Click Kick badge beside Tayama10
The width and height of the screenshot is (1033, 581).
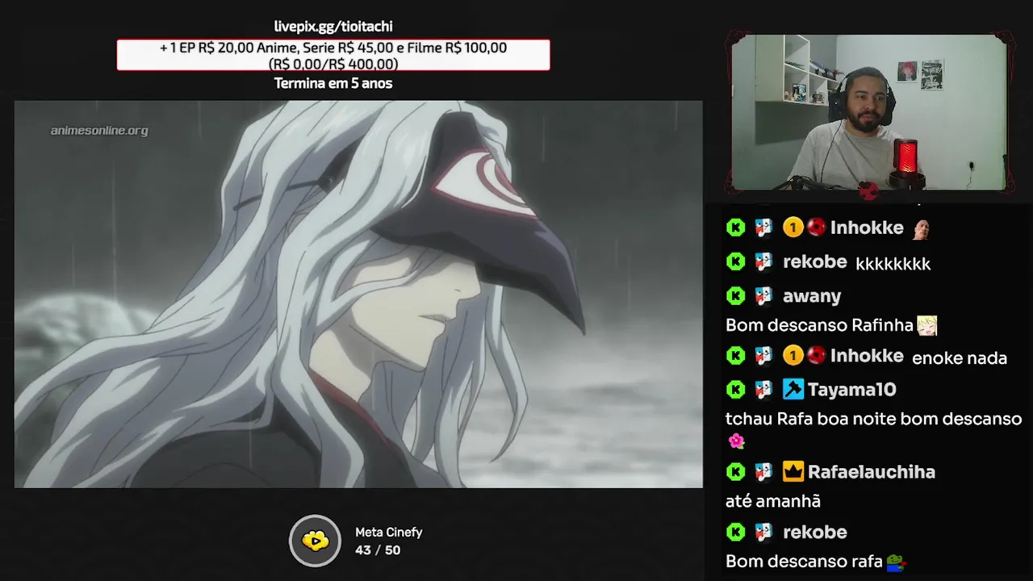(x=735, y=390)
